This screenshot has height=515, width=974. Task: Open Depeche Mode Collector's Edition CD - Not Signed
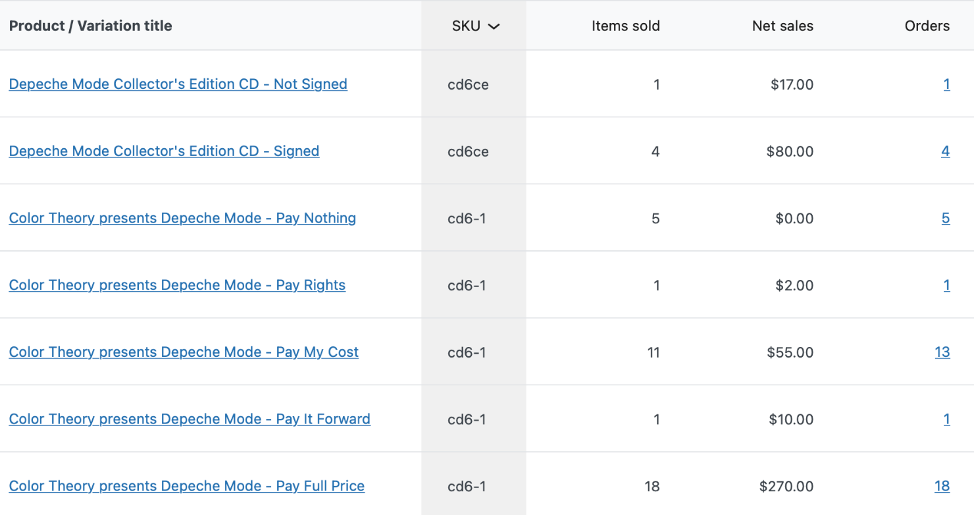pyautogui.click(x=178, y=84)
